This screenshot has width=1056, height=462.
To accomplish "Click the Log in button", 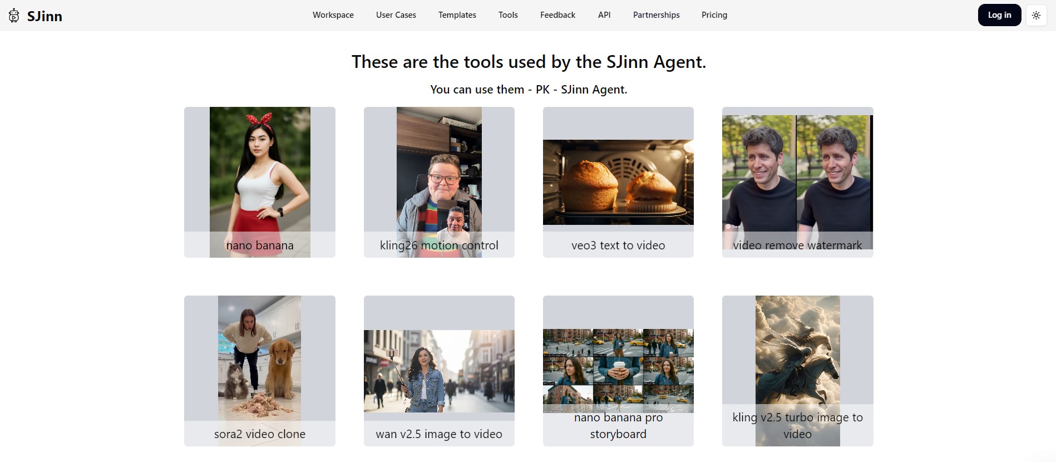I will click(x=999, y=15).
